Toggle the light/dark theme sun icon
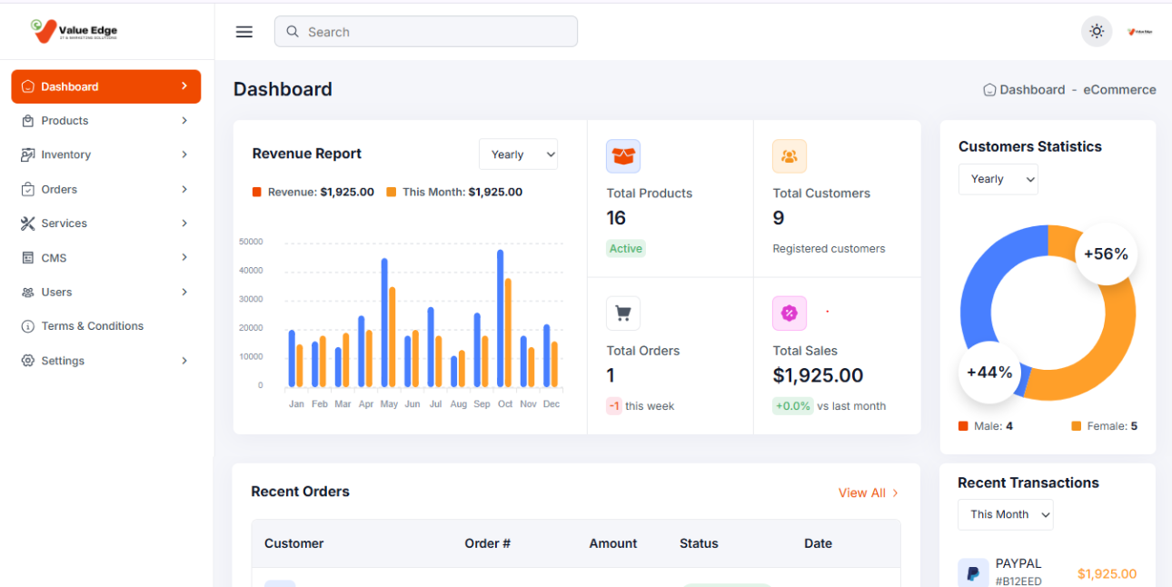Image resolution: width=1172 pixels, height=587 pixels. coord(1097,32)
